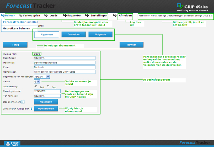
Task: Open the Verkoopplan menu
Action: click(x=31, y=15)
